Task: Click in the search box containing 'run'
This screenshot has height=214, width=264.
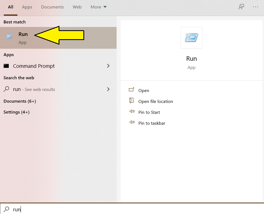Action: point(132,209)
